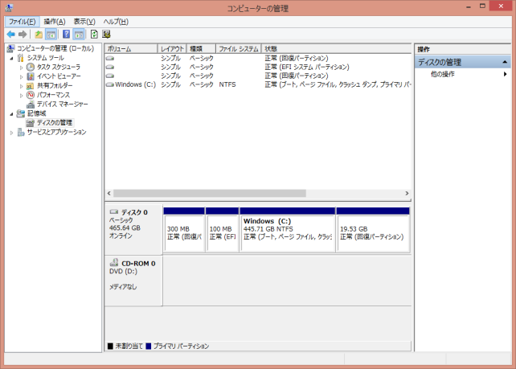Screen dimensions: 516x369
Task: Open 他の操作 in the actions pane
Action: (443, 74)
